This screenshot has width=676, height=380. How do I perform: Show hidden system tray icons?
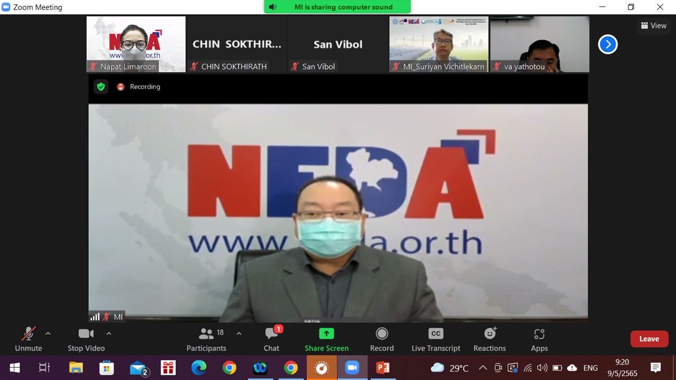[x=483, y=368]
